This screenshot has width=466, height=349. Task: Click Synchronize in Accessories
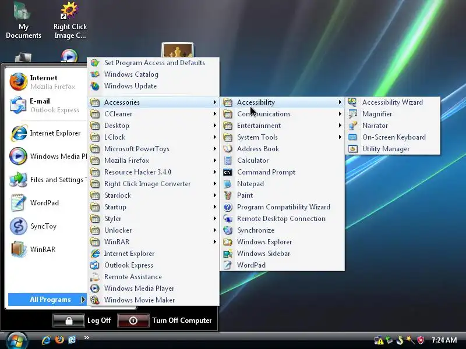click(x=282, y=230)
